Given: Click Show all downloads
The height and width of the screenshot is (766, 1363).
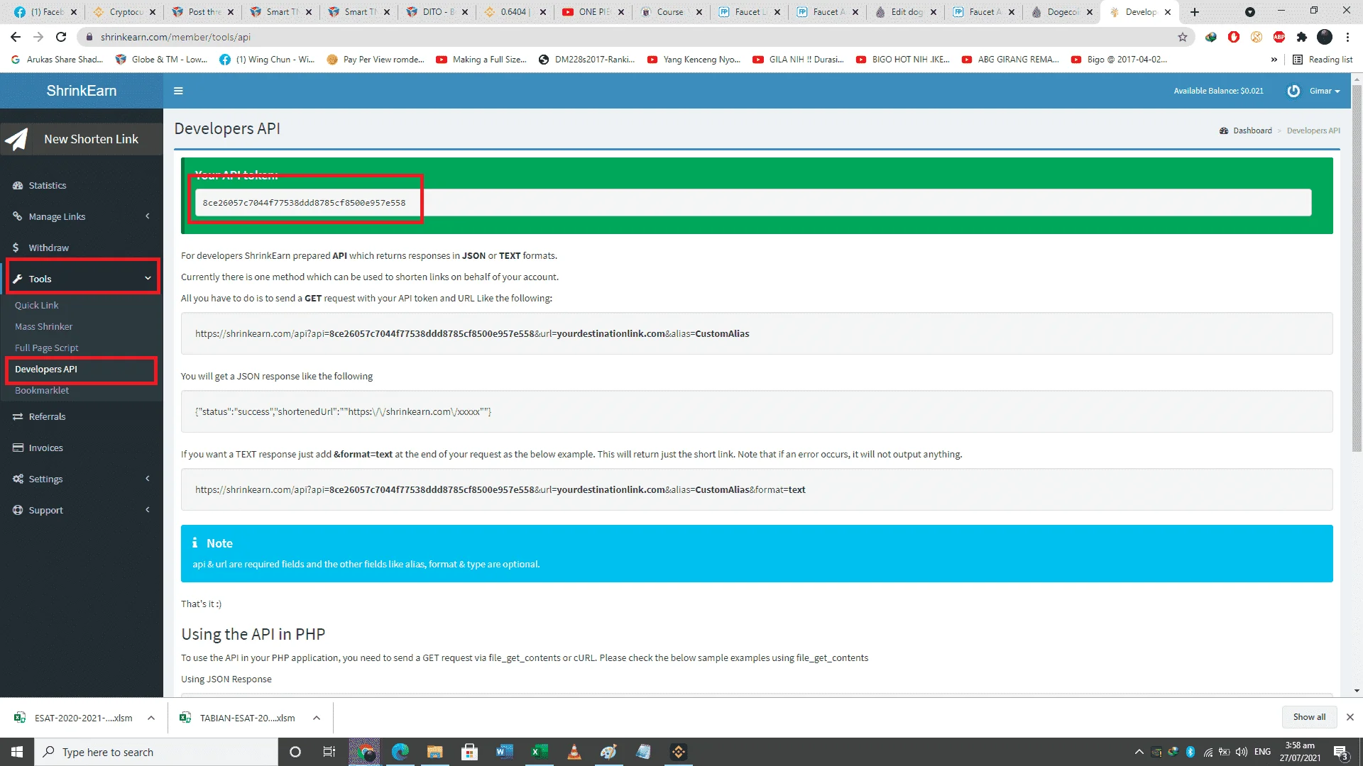Looking at the screenshot, I should (1309, 717).
